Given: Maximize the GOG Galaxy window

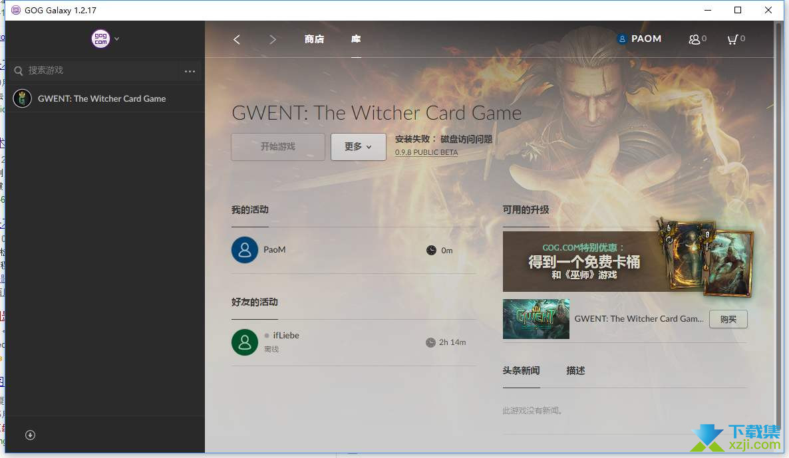Looking at the screenshot, I should point(738,10).
